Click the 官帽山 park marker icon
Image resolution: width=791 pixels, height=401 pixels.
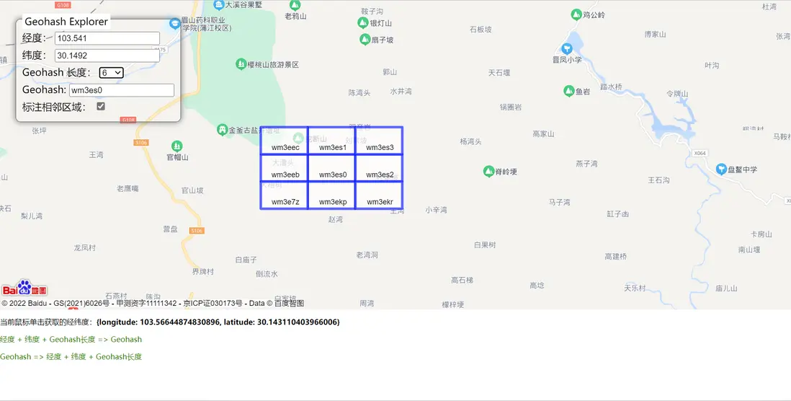(177, 146)
